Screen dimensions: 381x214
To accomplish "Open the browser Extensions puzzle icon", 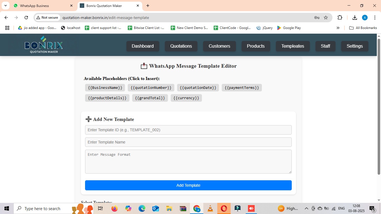I will [x=340, y=18].
